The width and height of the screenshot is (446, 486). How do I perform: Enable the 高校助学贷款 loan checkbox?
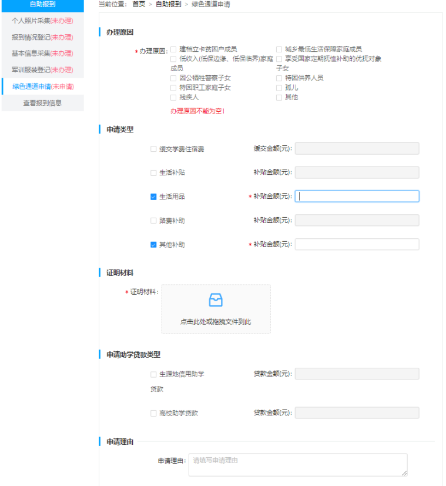coord(153,413)
